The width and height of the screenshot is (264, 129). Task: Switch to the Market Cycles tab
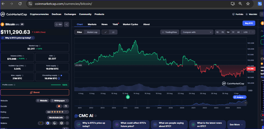coord(130,24)
